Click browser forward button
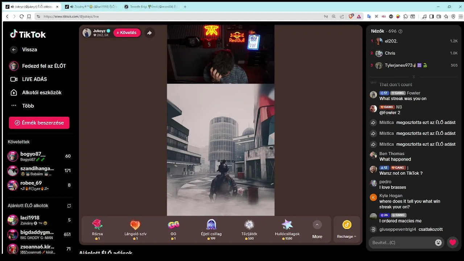This screenshot has width=464, height=261. 14,16
